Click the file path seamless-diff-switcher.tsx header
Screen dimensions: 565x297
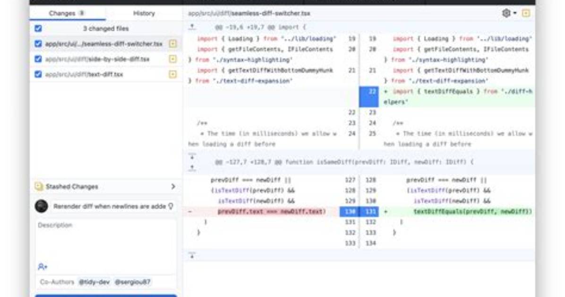tap(249, 13)
